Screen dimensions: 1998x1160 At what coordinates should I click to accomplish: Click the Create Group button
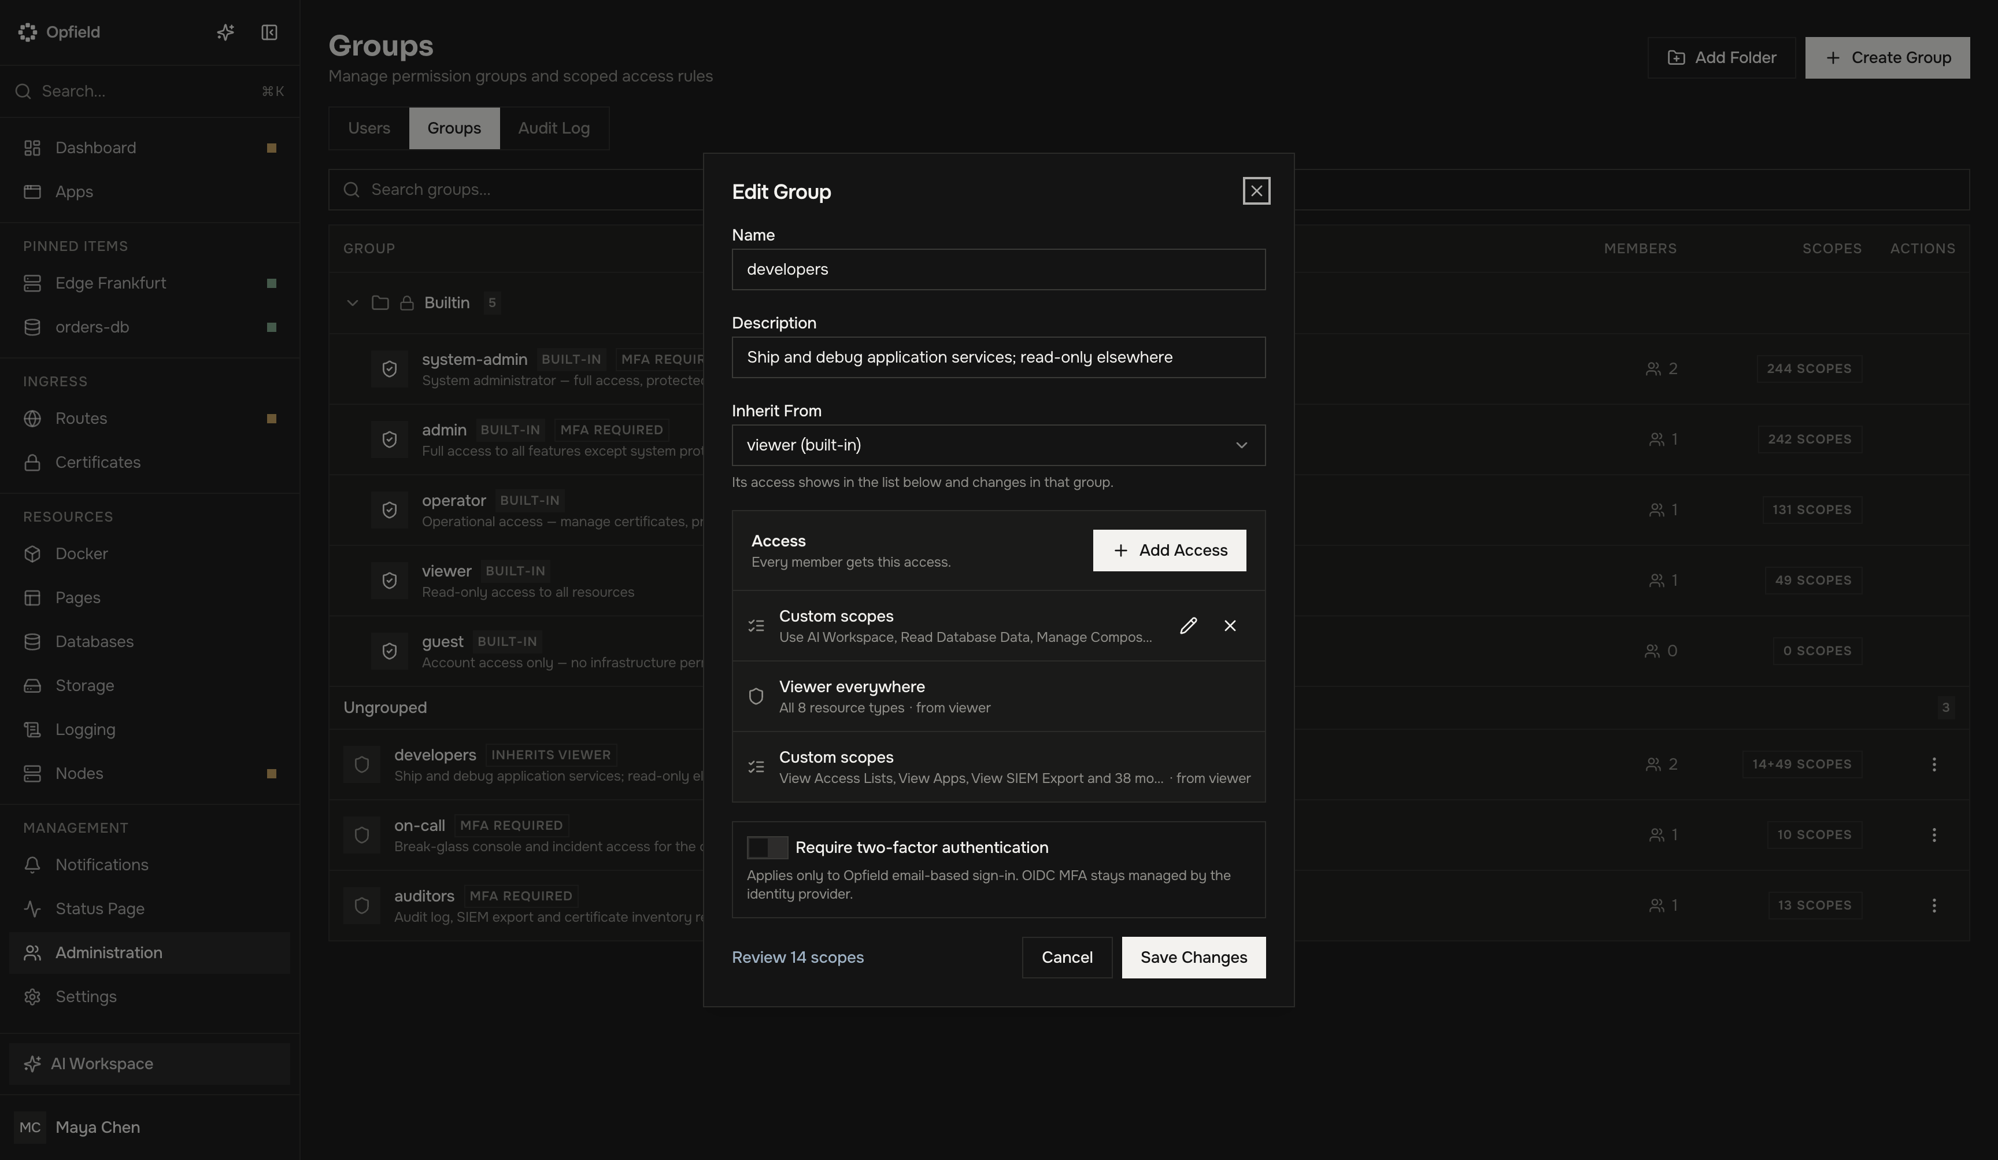coord(1887,58)
